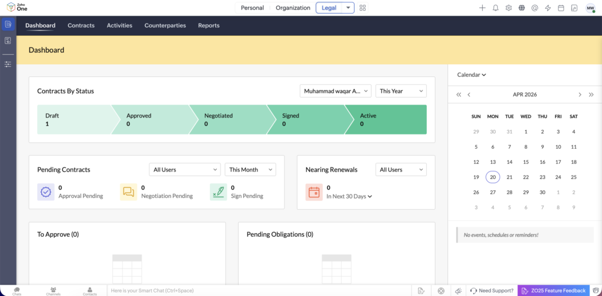Click the Smart Chat input field
602x296 pixels.
pyautogui.click(x=259, y=291)
